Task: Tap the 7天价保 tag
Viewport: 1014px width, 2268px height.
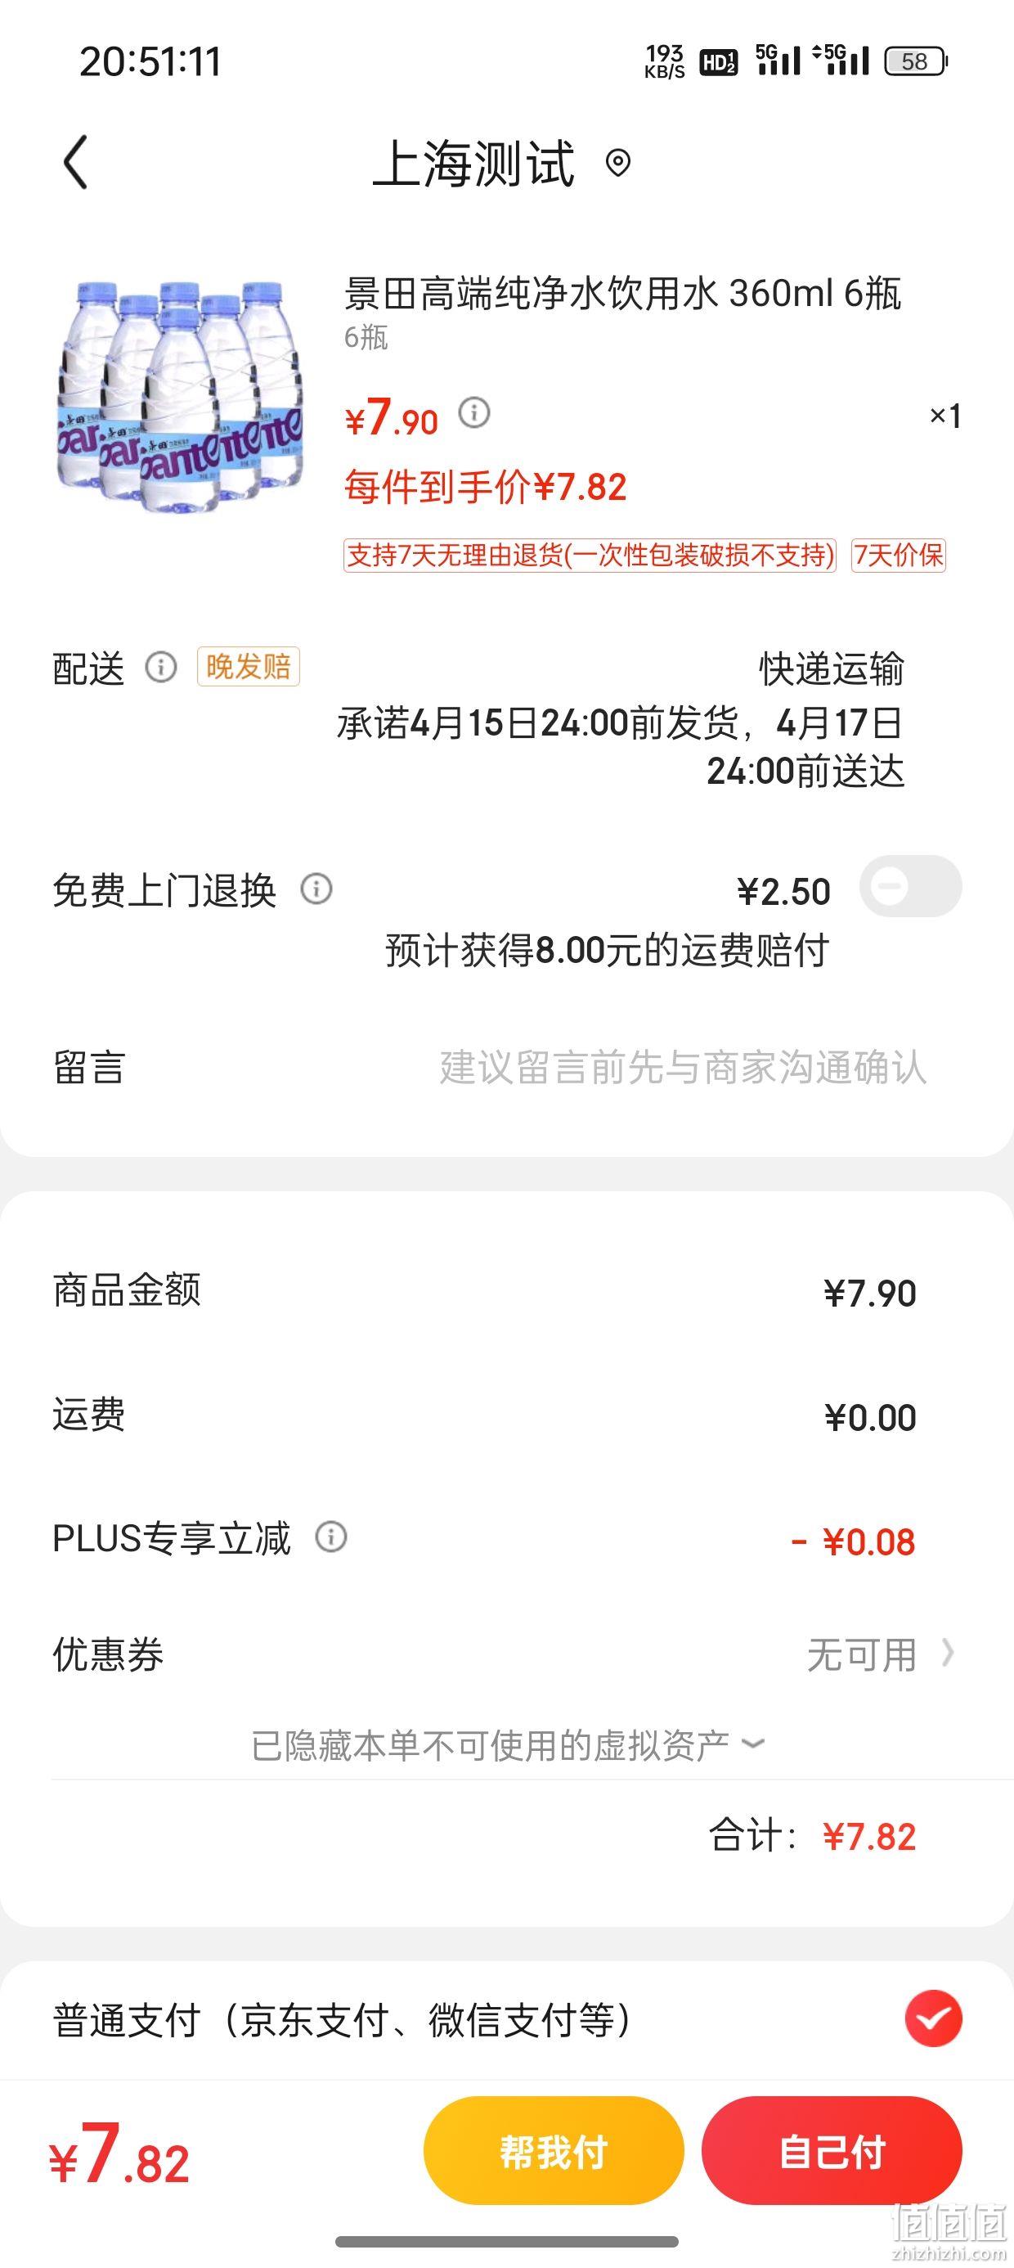Action: click(899, 556)
